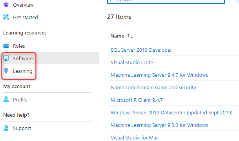Open Name.com domain name and security link

pos(153,87)
